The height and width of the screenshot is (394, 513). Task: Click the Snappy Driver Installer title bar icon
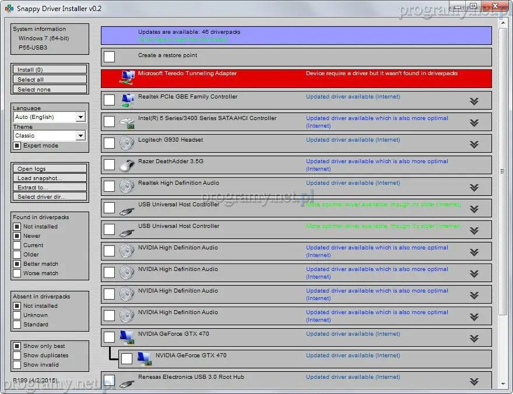(x=8, y=8)
